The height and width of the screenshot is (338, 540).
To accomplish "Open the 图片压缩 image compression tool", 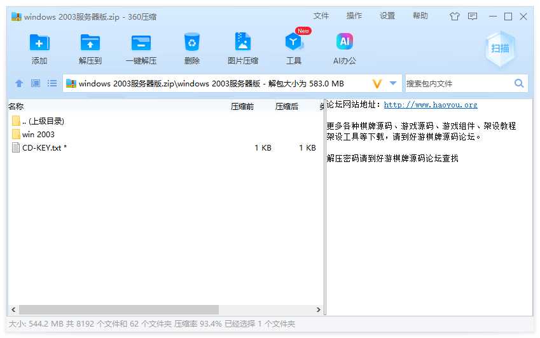I will (243, 42).
